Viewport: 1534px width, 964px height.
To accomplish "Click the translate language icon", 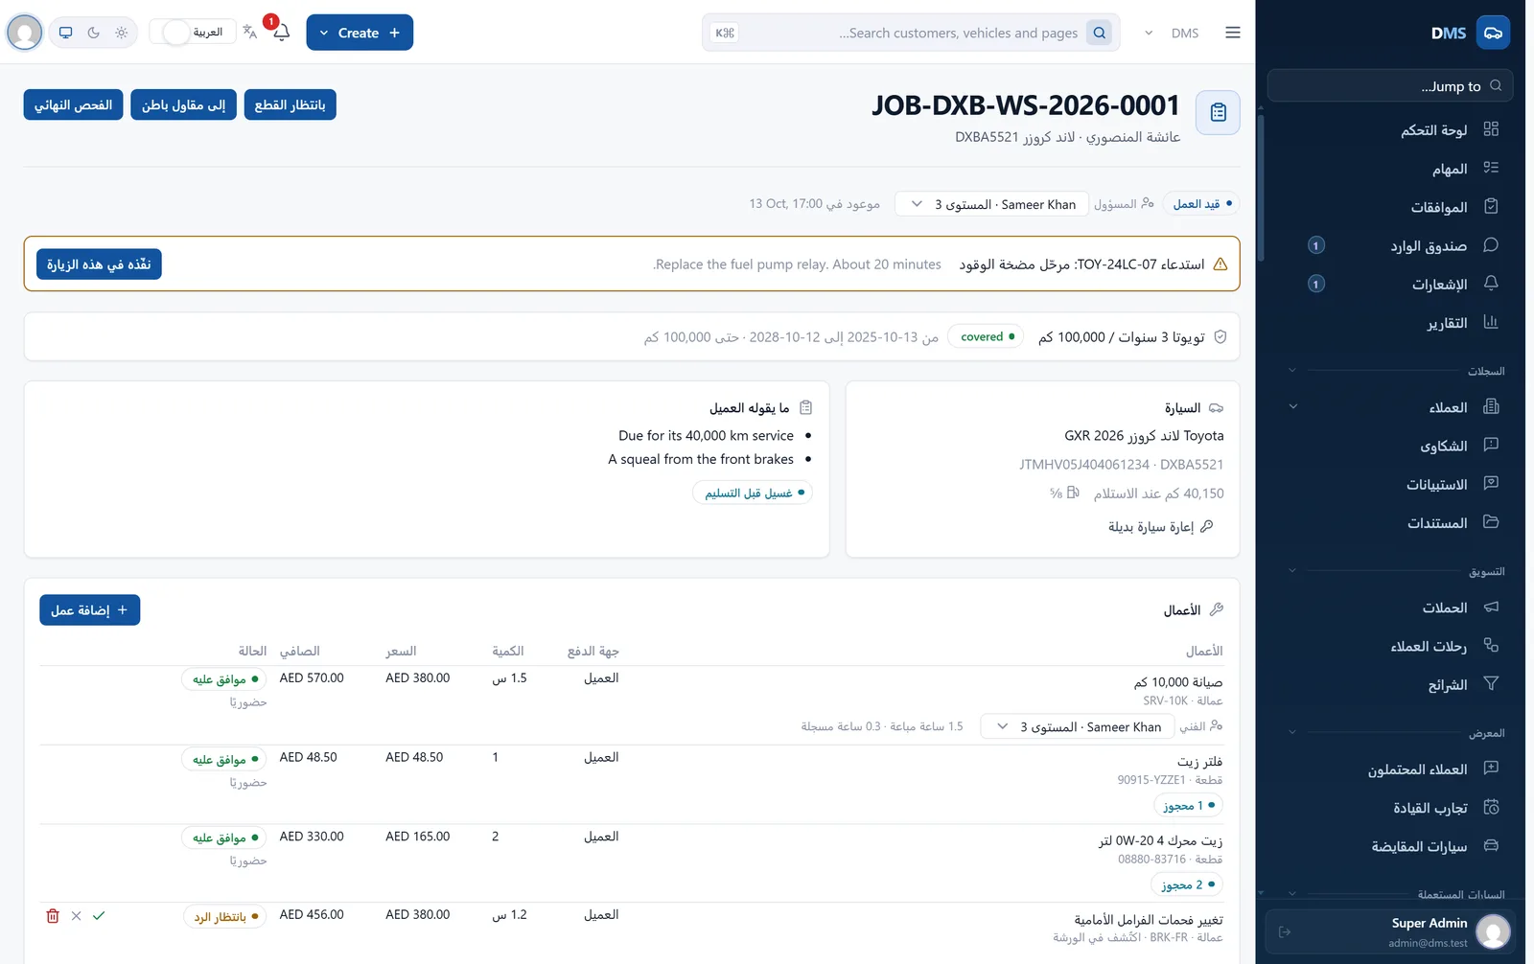I will tap(250, 32).
